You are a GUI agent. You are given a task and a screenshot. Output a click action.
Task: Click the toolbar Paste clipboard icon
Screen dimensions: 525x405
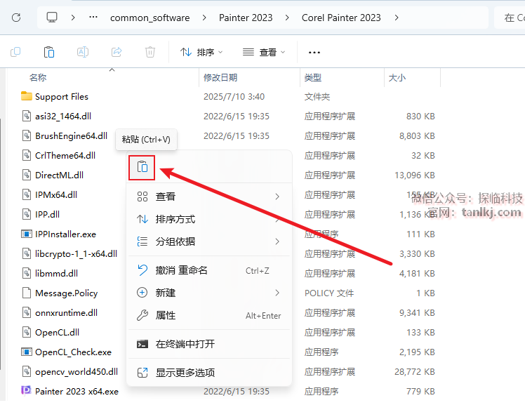point(49,52)
